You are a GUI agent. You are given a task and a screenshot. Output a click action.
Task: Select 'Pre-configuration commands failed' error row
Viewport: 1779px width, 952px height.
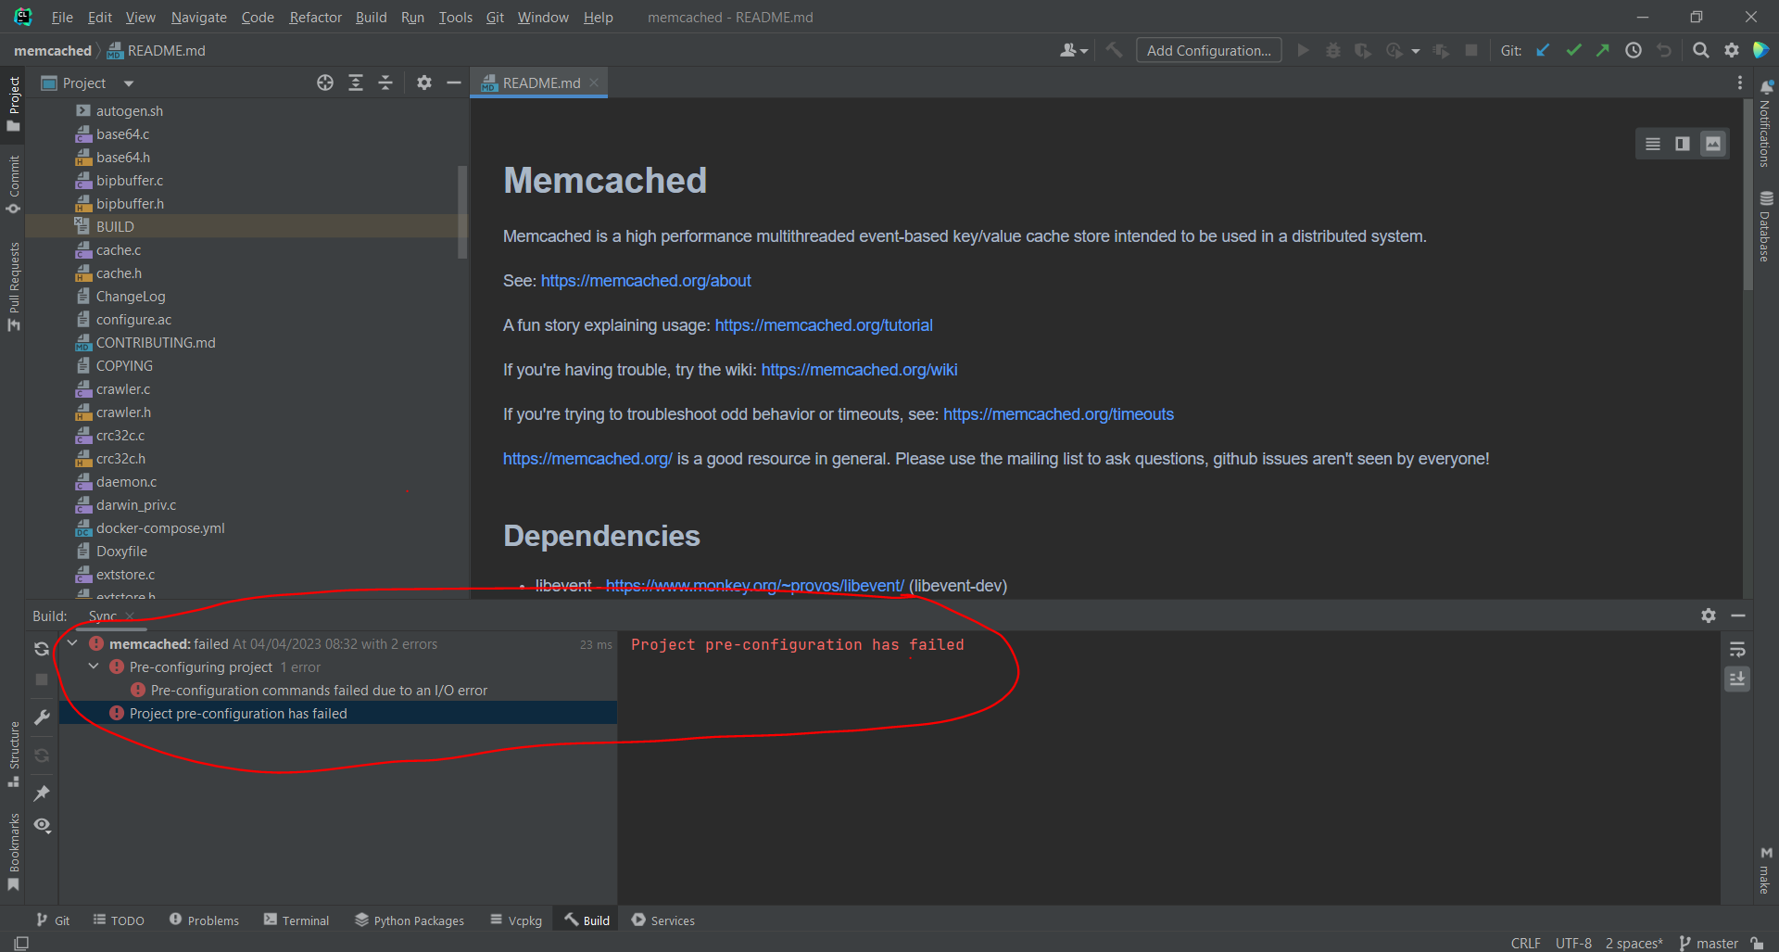click(319, 691)
